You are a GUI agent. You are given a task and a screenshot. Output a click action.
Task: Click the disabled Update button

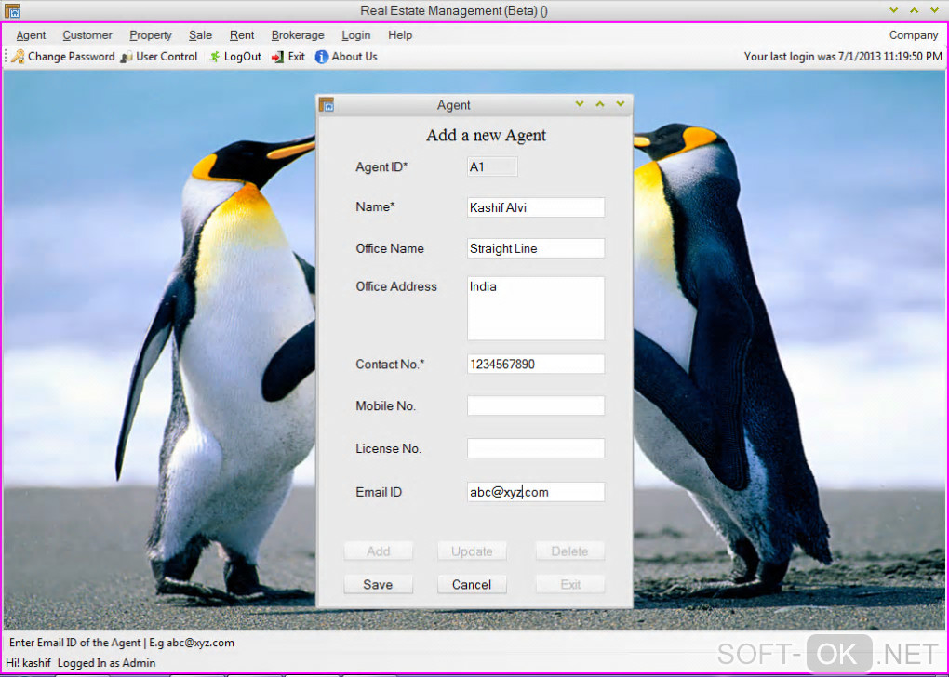[x=472, y=551]
